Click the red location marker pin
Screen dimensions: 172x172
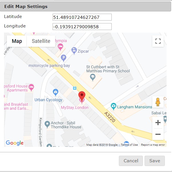tap(82, 96)
